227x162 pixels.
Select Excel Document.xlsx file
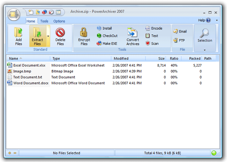(x=29, y=65)
